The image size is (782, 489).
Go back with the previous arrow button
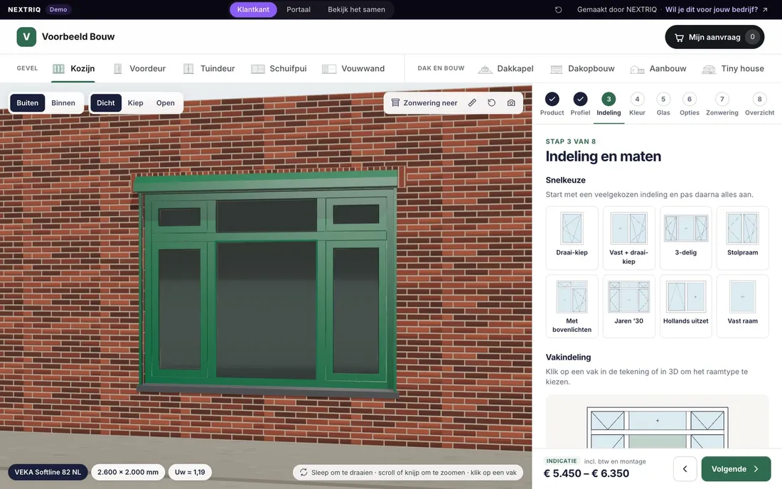point(685,469)
